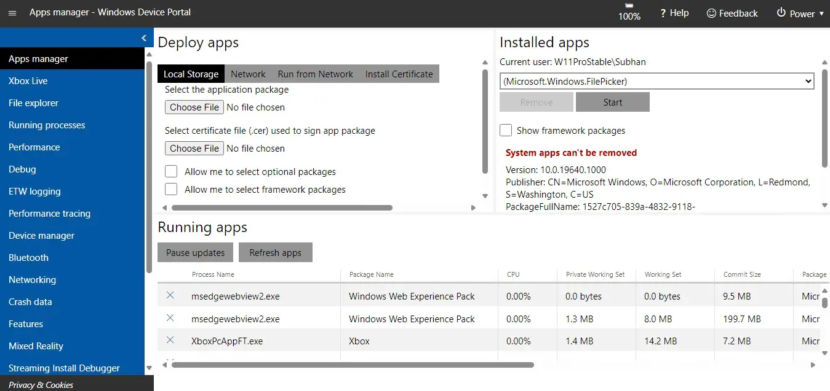This screenshot has height=391, width=830.
Task: Enable Allow me to select optional packages
Action: [x=171, y=171]
